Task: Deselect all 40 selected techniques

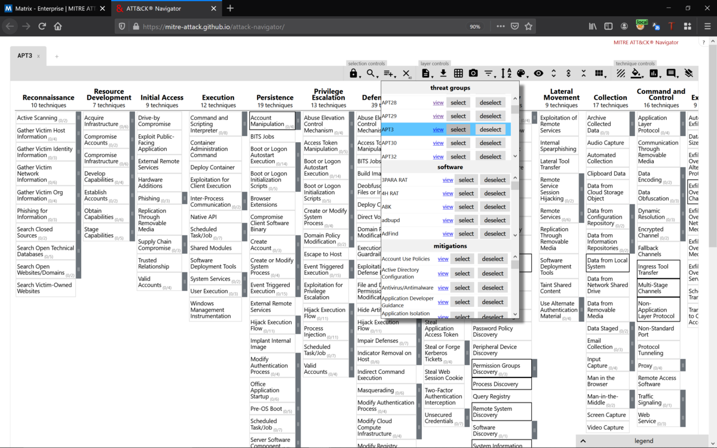Action: point(407,73)
